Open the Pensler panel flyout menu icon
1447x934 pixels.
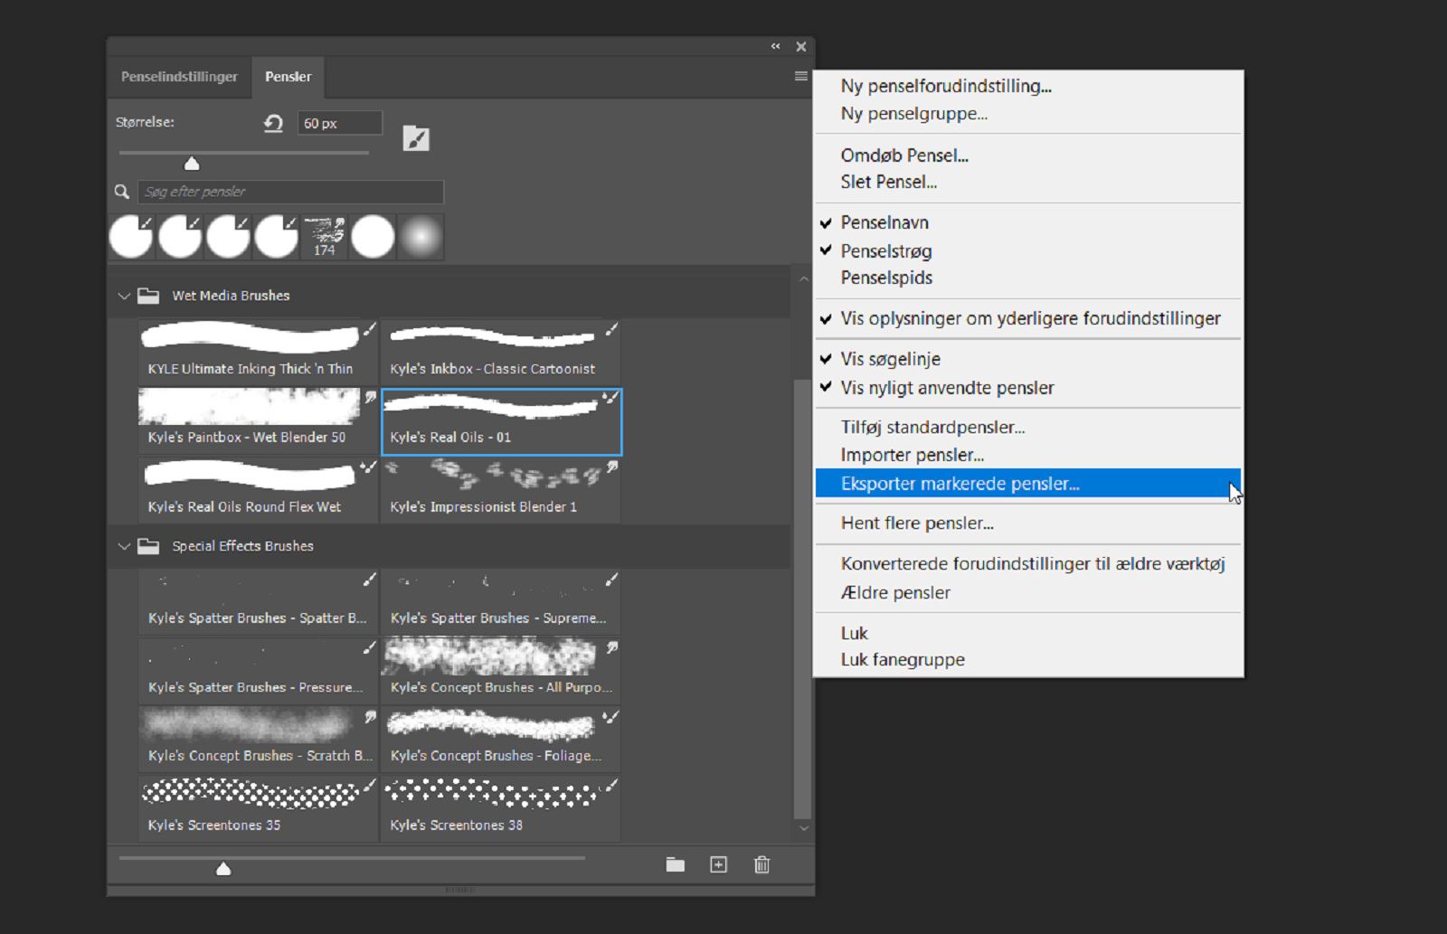coord(800,77)
